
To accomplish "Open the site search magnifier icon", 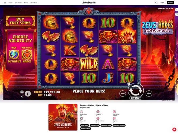I will point(156,3).
